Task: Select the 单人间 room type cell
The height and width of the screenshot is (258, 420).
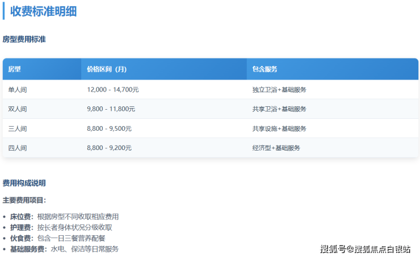Action: tap(18, 90)
